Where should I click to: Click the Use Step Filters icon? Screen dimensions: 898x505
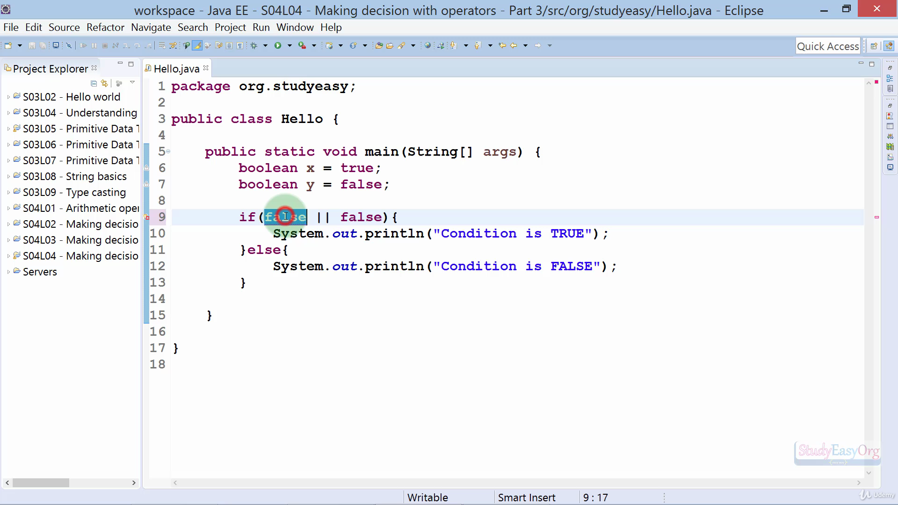point(173,45)
